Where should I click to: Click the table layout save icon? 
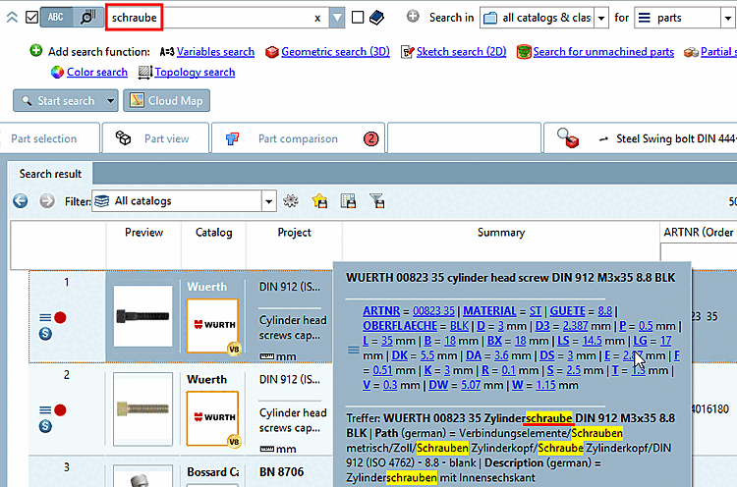click(348, 201)
